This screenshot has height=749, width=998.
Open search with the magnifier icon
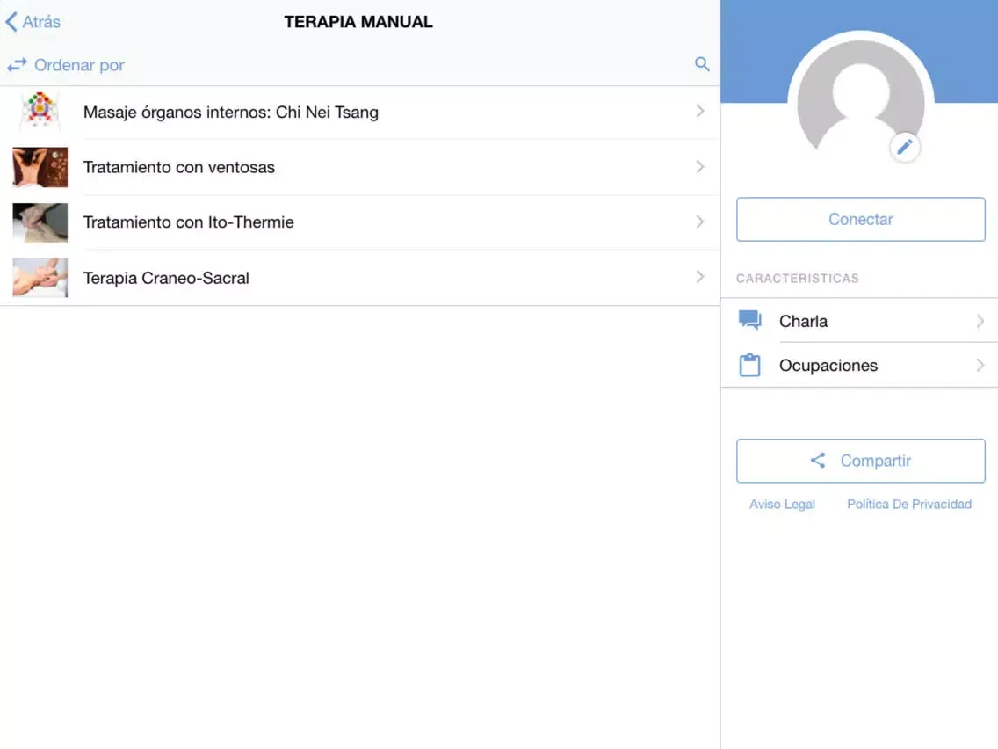click(x=702, y=63)
